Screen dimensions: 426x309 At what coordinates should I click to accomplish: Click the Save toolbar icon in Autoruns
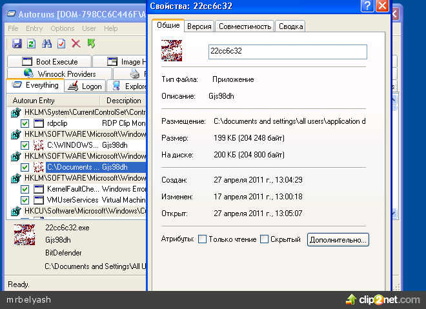(17, 43)
